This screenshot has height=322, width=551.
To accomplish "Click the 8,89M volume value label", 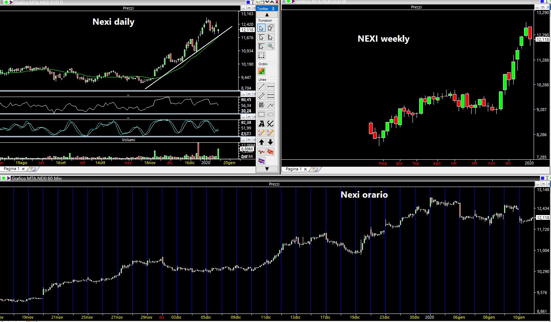I will pos(247,149).
